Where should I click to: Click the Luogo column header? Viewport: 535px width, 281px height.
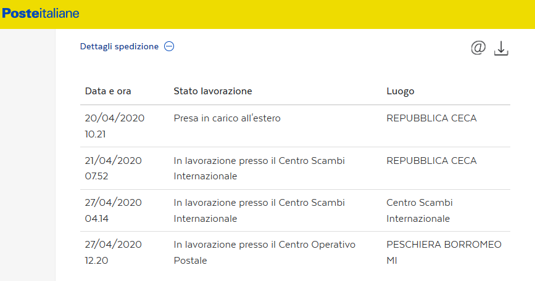[x=400, y=91]
